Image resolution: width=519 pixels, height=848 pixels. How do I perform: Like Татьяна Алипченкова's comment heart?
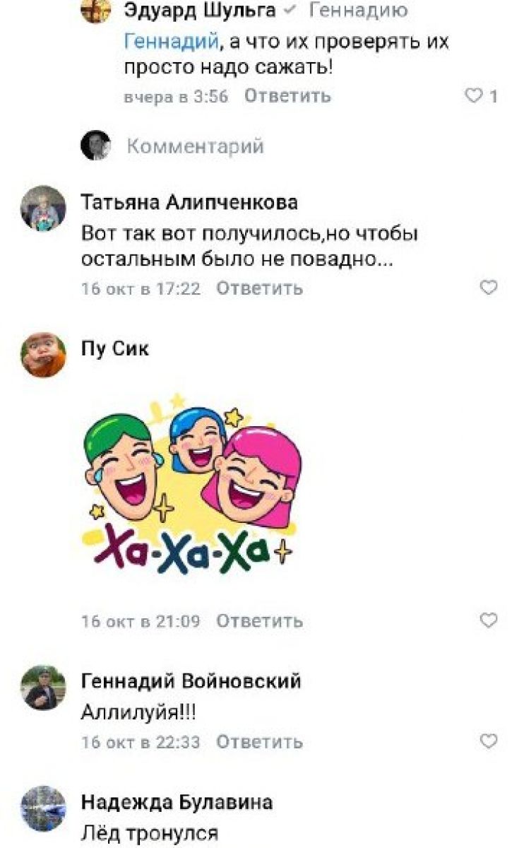(489, 288)
